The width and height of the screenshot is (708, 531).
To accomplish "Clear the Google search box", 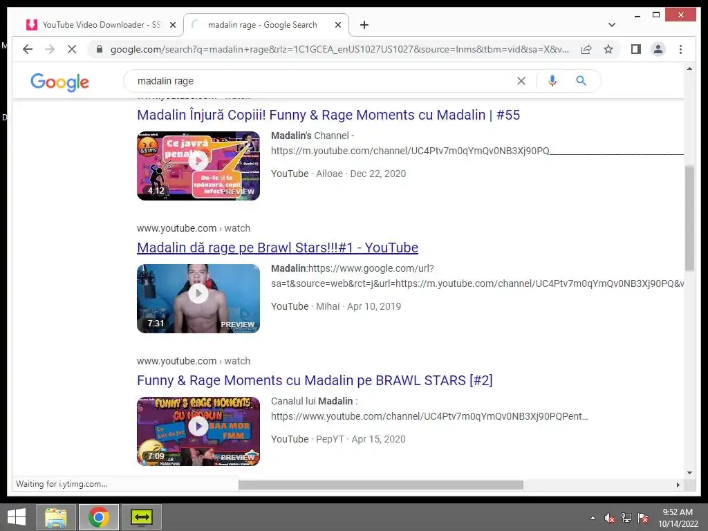I will (521, 81).
